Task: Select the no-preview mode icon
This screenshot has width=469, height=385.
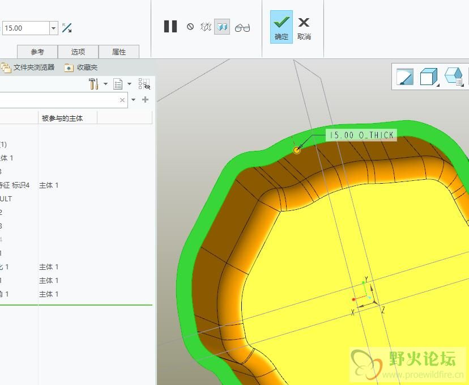Action: [x=190, y=27]
